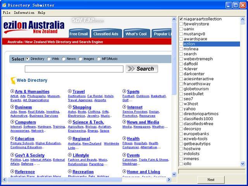Select the News radio button

click(64, 59)
